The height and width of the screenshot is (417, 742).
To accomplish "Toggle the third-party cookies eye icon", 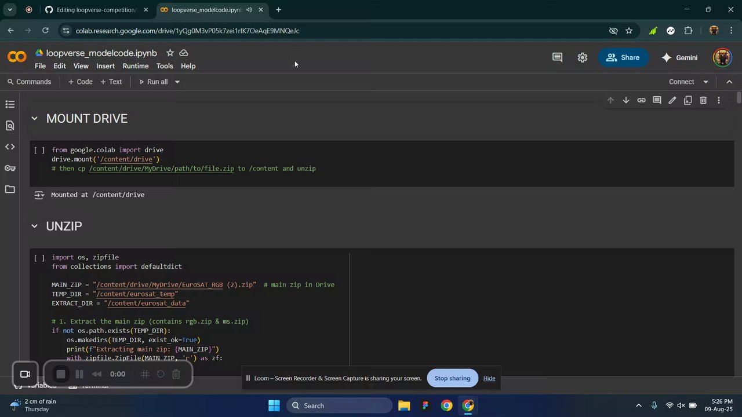I will pos(613,31).
